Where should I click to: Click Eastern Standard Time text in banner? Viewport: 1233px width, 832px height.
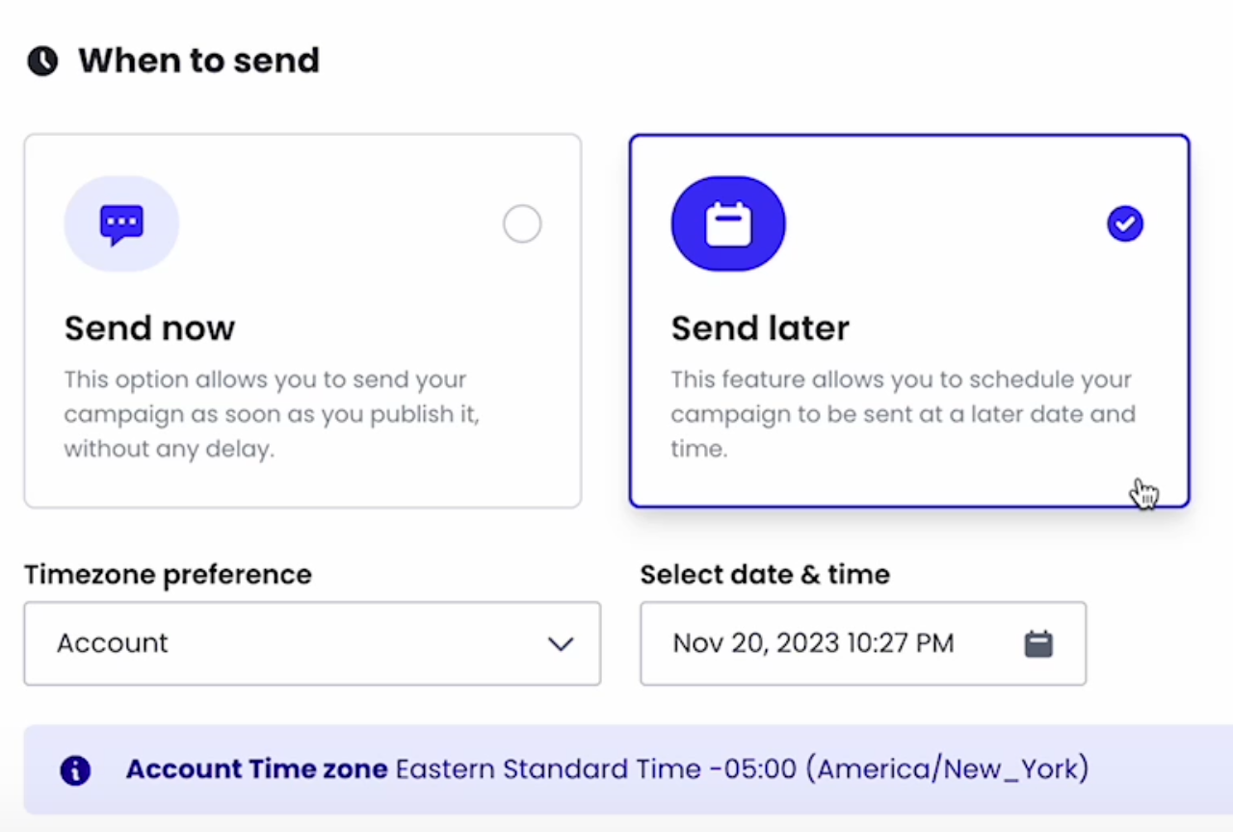(x=547, y=769)
